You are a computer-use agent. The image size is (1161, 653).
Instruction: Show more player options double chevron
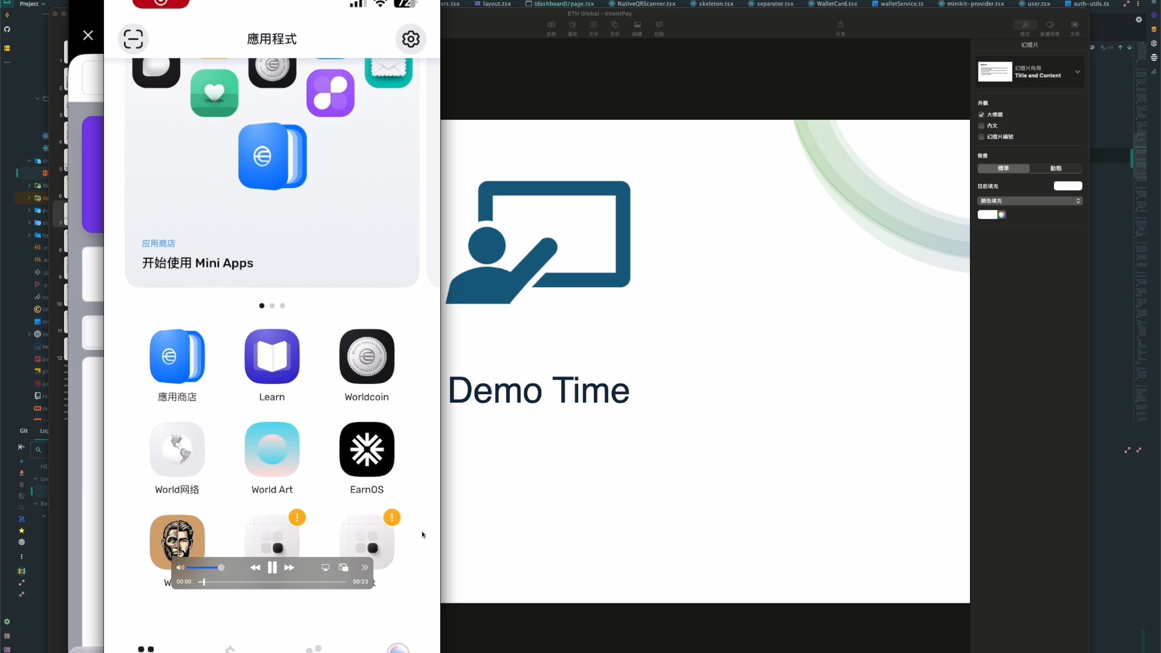click(x=365, y=567)
